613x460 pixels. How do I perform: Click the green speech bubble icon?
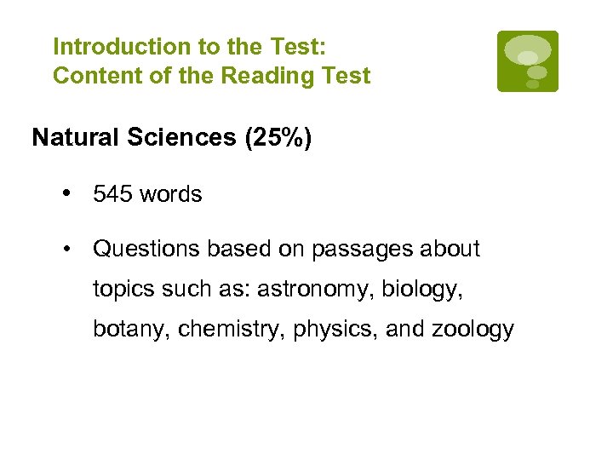(528, 61)
